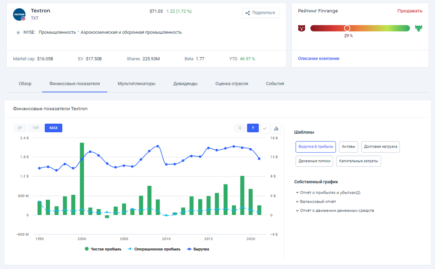This screenshot has width=435, height=269.
Task: Click the Поделиться share button
Action: click(x=261, y=13)
